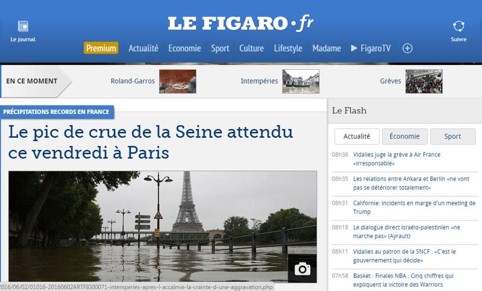This screenshot has height=291, width=482.
Task: Open the Intempéries flood thumbnail
Action: [301, 81]
